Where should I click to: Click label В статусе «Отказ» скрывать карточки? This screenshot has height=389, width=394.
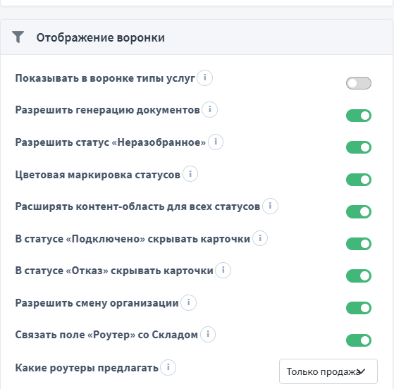tap(114, 271)
